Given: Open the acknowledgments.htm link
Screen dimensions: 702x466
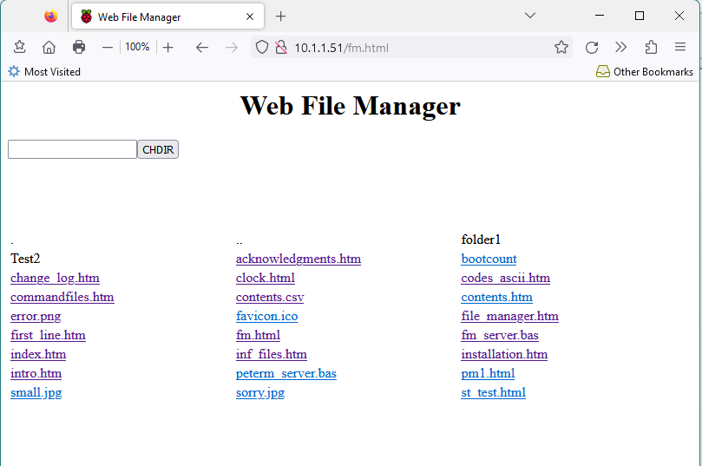Looking at the screenshot, I should (x=298, y=259).
